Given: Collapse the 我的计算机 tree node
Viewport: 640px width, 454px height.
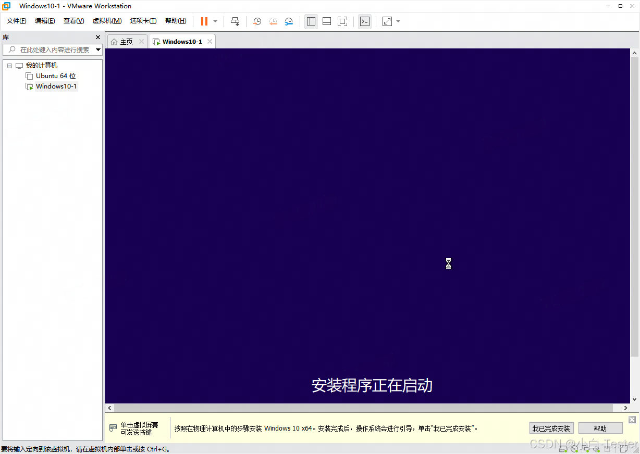Looking at the screenshot, I should (x=9, y=66).
